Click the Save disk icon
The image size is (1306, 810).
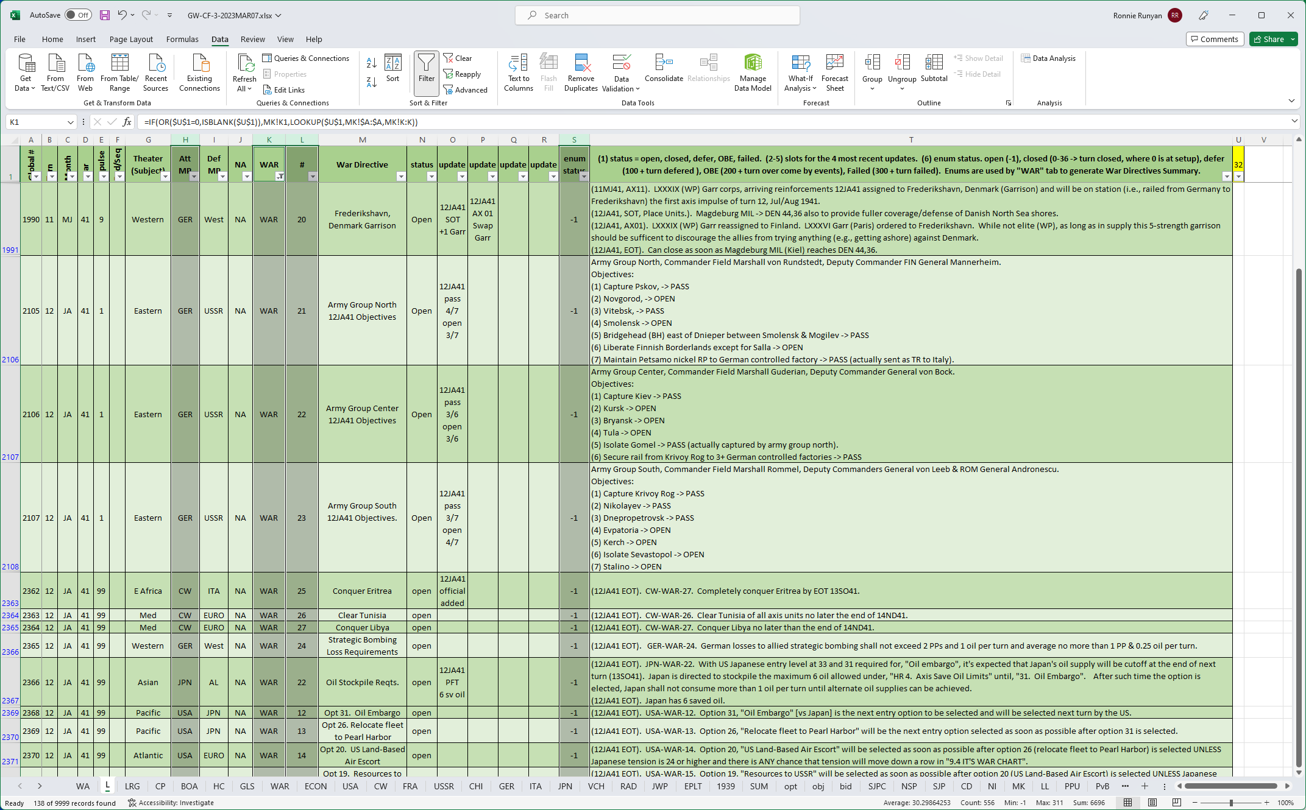click(105, 15)
